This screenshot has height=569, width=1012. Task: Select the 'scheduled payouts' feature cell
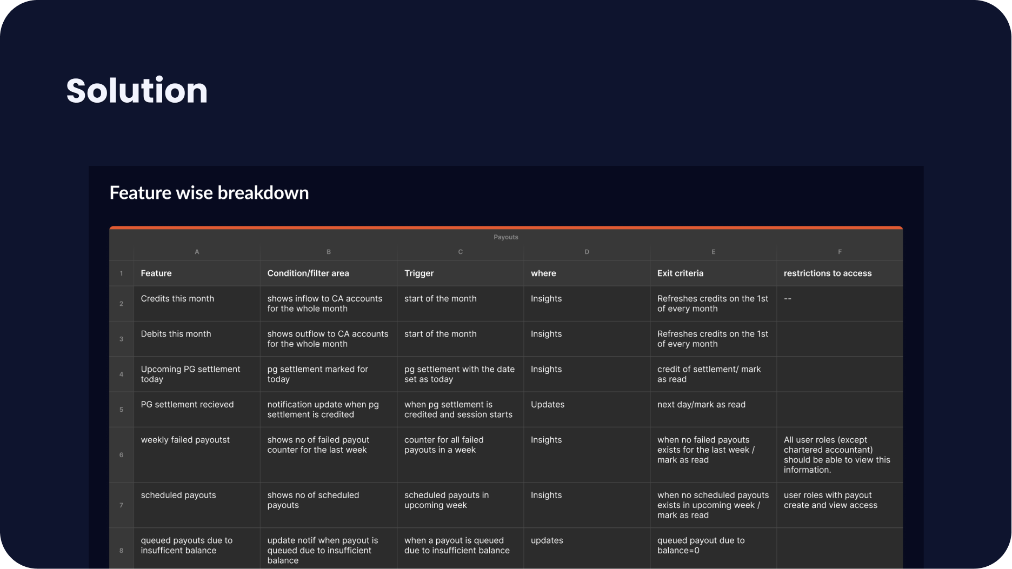click(197, 505)
